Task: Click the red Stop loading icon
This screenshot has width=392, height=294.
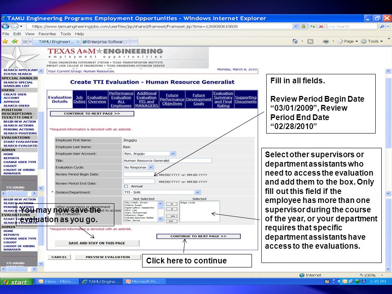Action: [321, 26]
